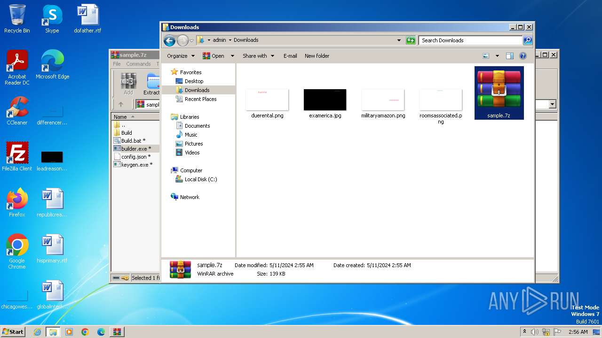Launch the Google Chrome desktop shortcut

click(x=17, y=252)
